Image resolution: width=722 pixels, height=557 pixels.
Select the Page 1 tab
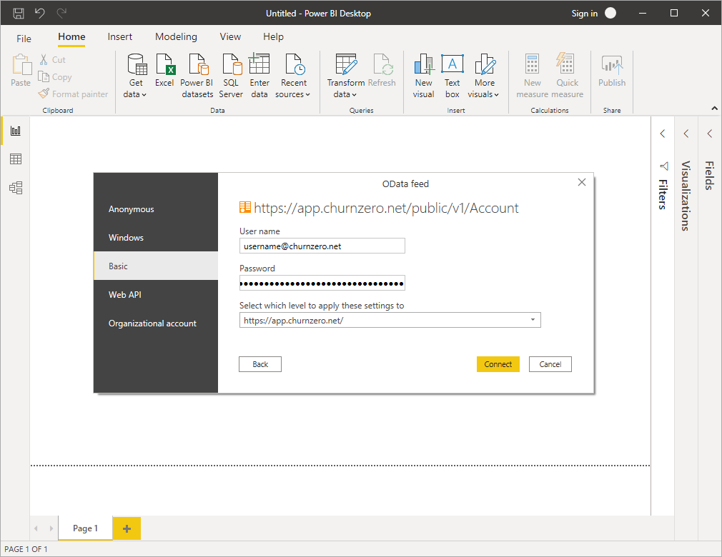click(x=85, y=528)
